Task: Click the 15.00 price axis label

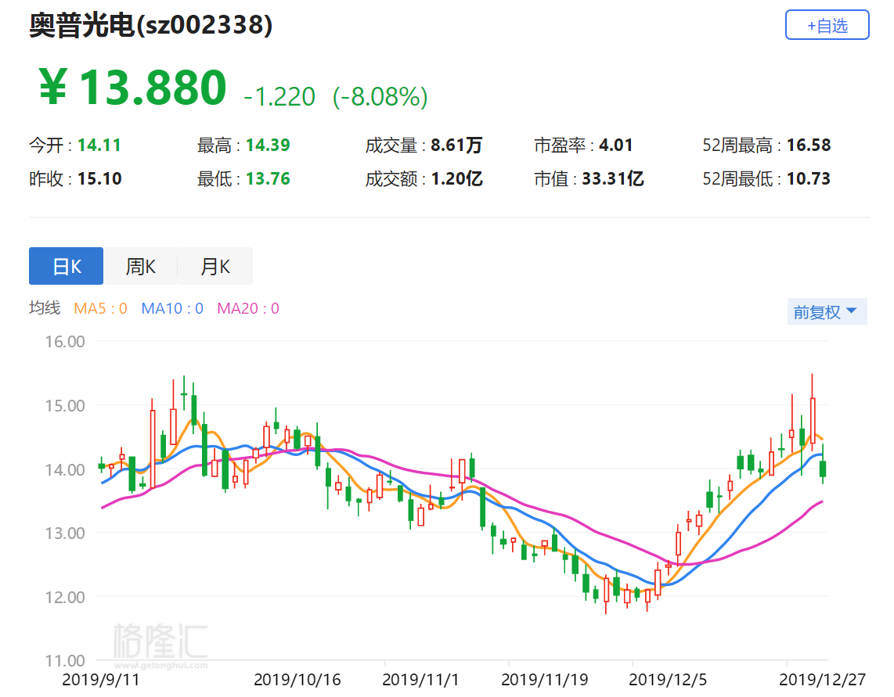Action: [x=65, y=406]
